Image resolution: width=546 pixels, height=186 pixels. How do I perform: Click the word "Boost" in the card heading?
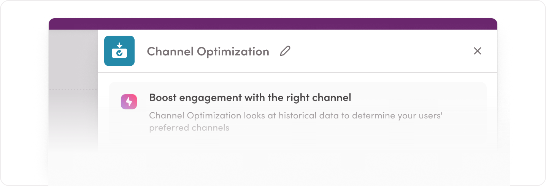[163, 98]
